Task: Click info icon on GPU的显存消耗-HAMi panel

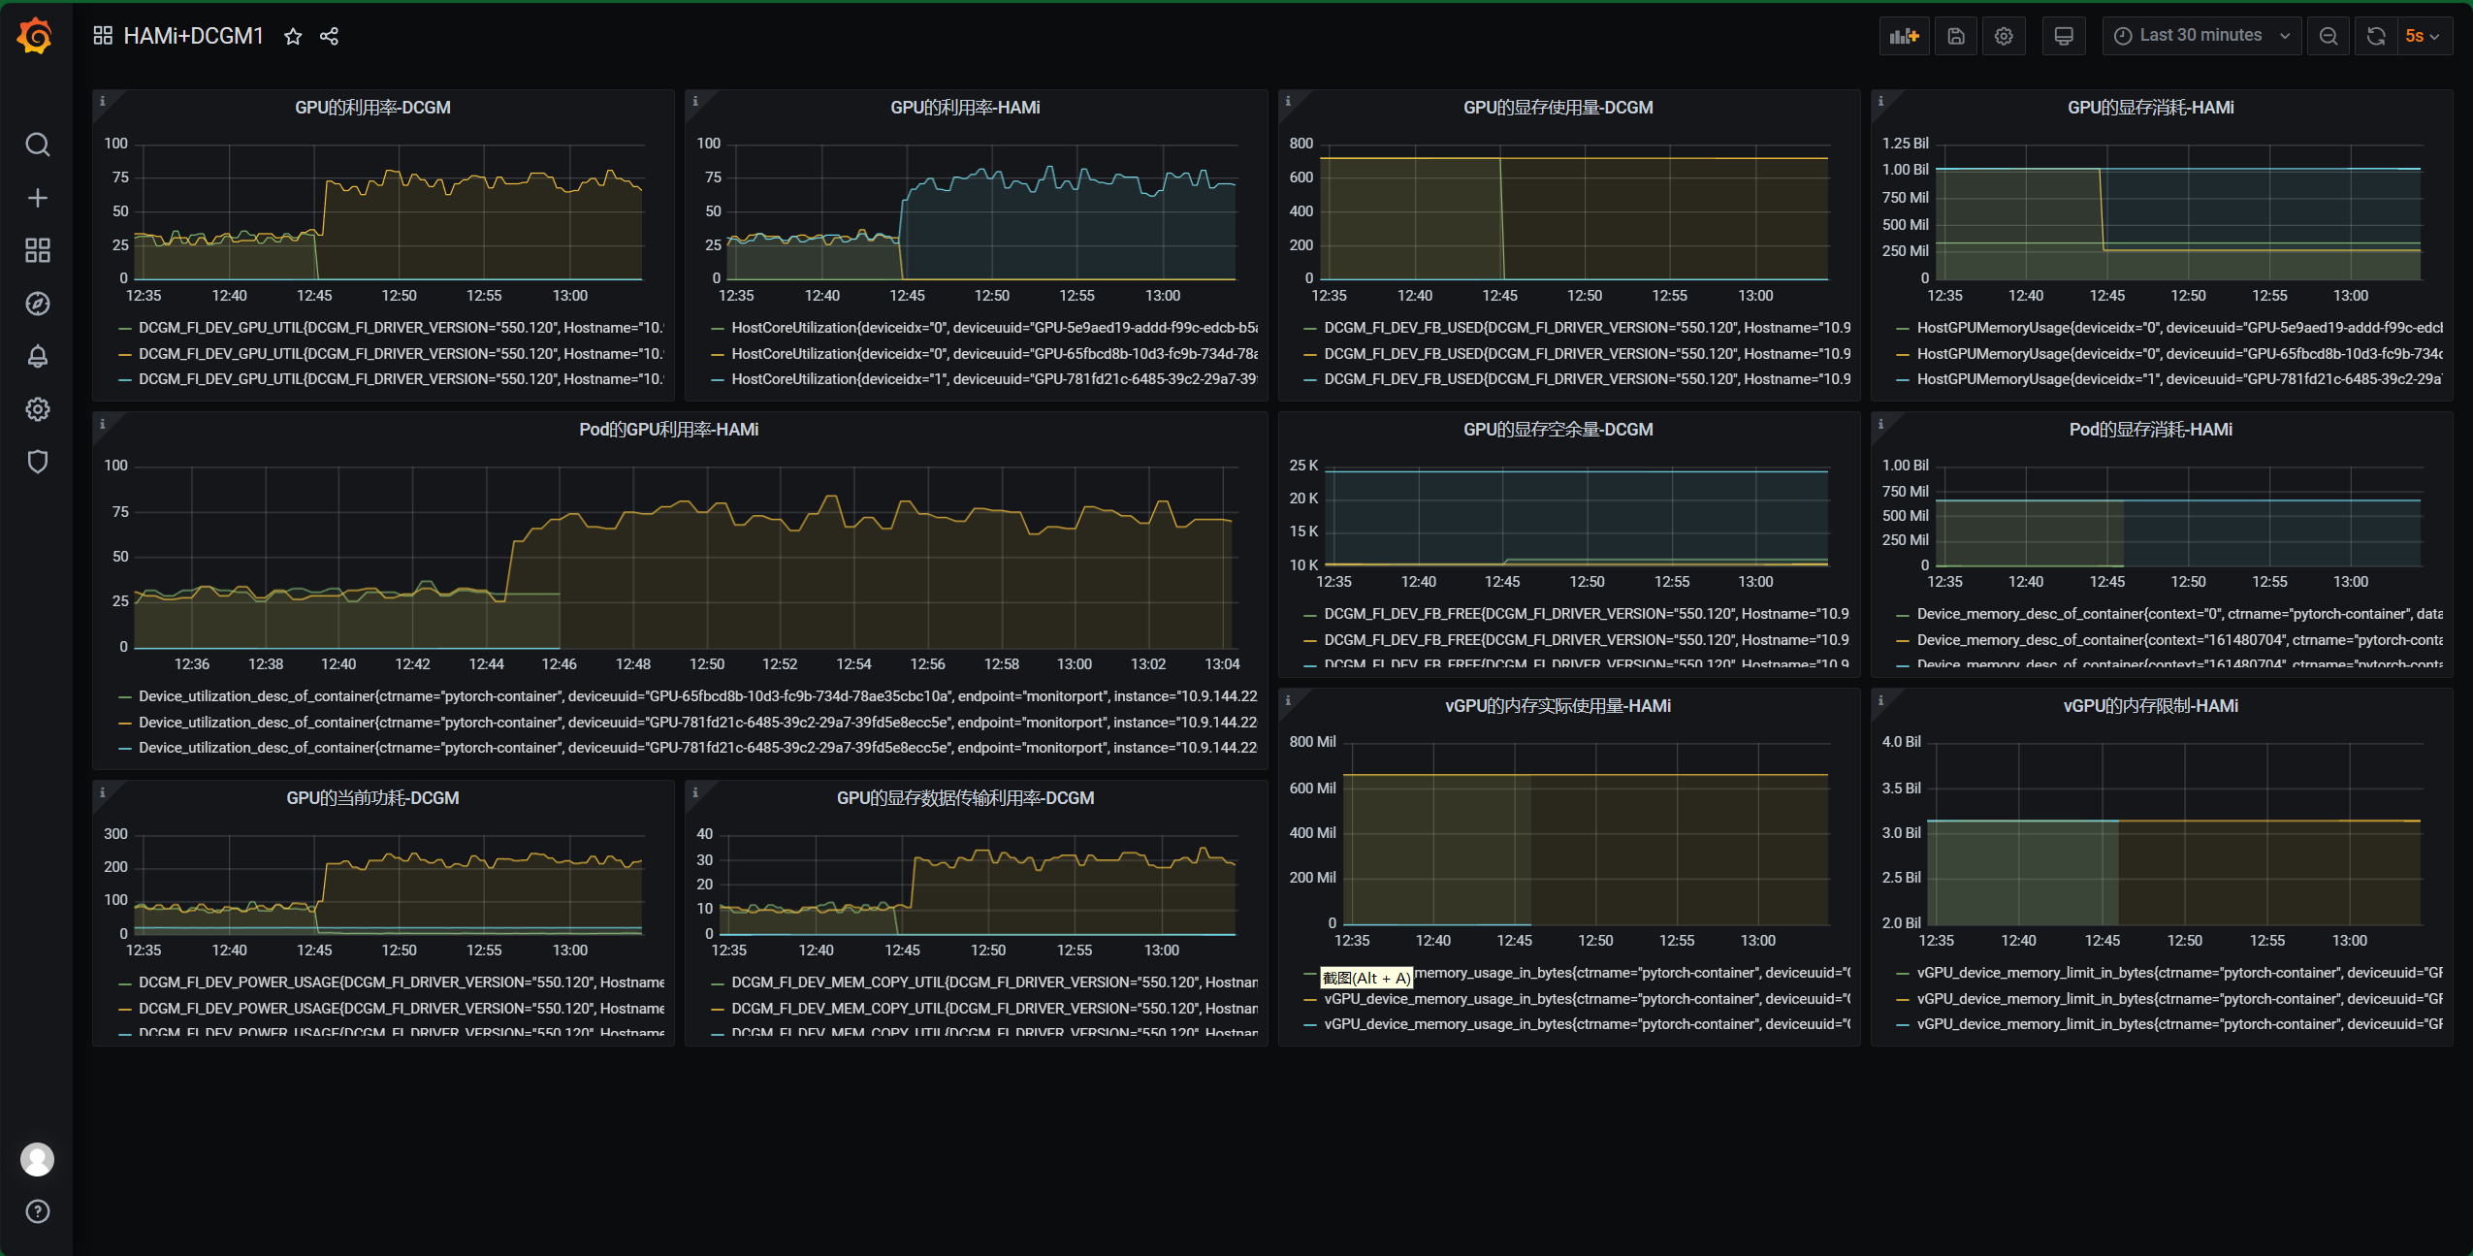Action: point(1880,101)
